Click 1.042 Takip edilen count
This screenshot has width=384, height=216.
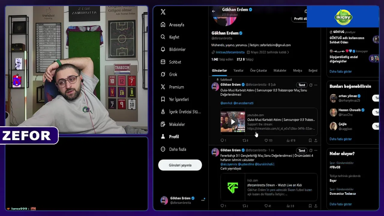click(222, 59)
